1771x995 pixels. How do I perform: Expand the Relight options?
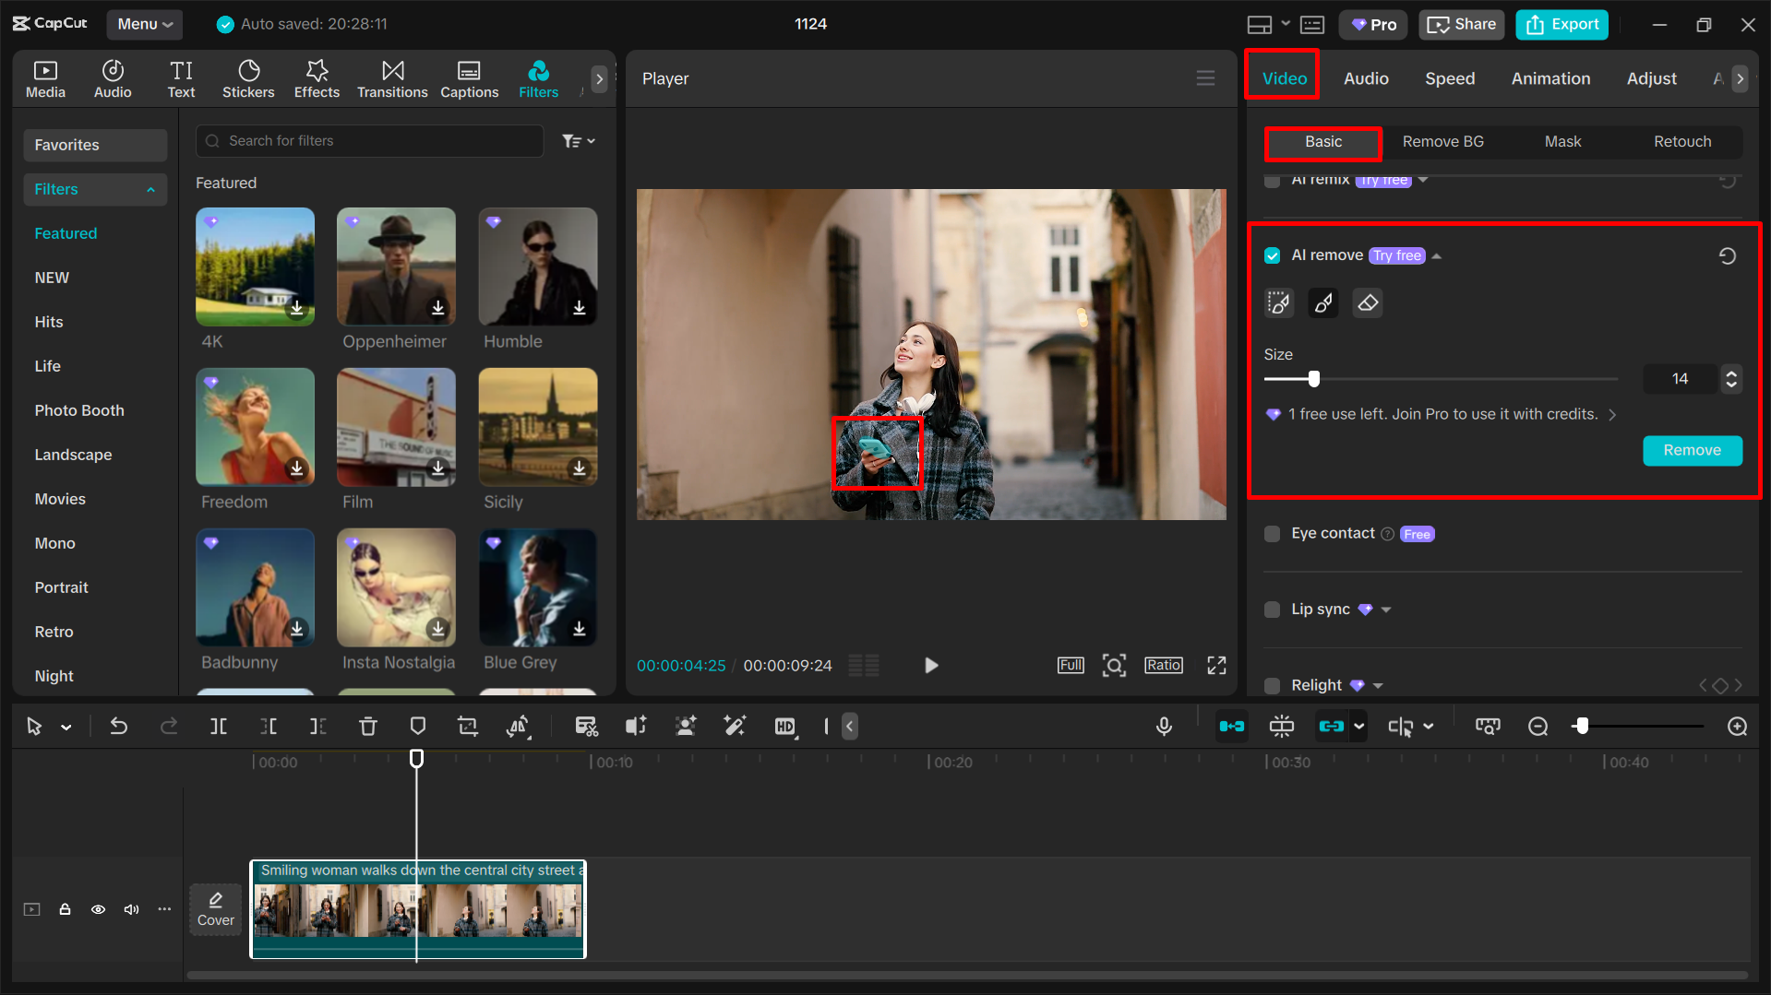1377,685
